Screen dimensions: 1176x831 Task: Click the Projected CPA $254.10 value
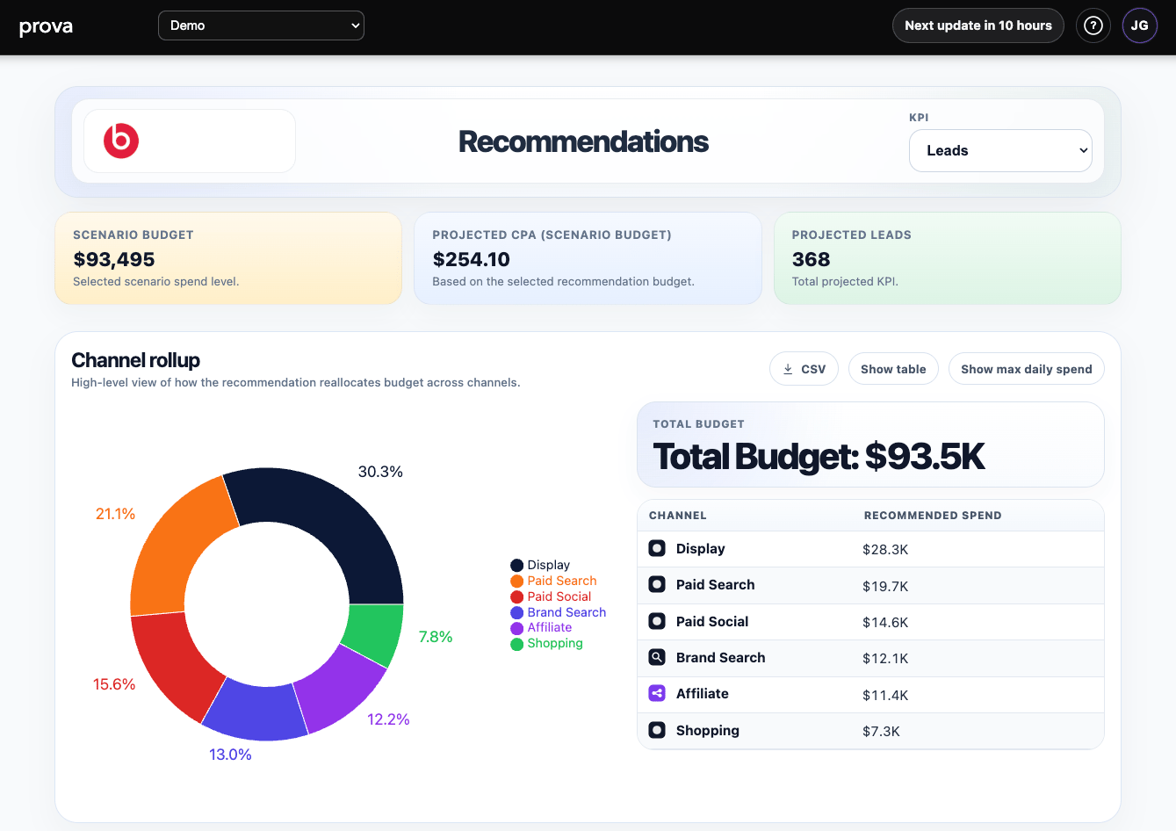(x=471, y=259)
